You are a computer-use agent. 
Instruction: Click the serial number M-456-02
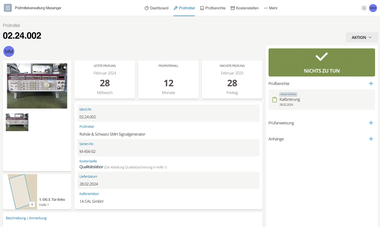coord(87,152)
